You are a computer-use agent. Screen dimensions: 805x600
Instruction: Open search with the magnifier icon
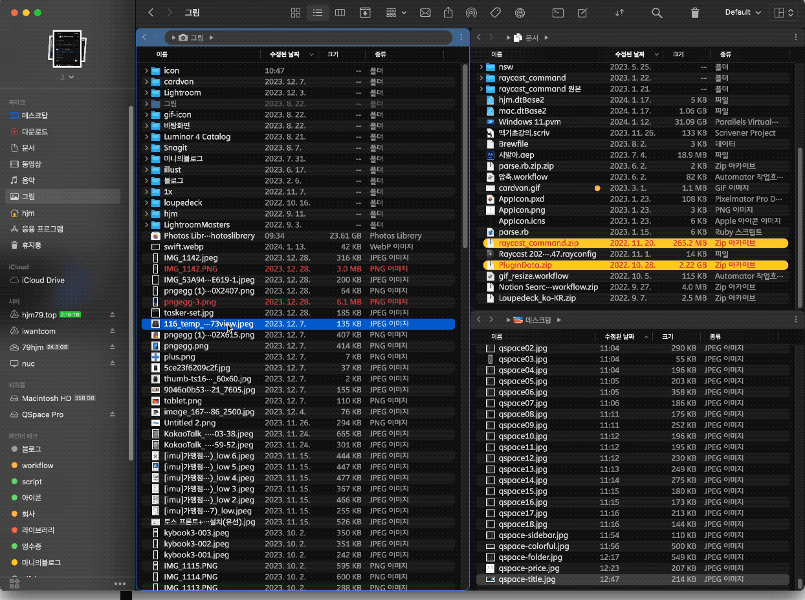657,13
